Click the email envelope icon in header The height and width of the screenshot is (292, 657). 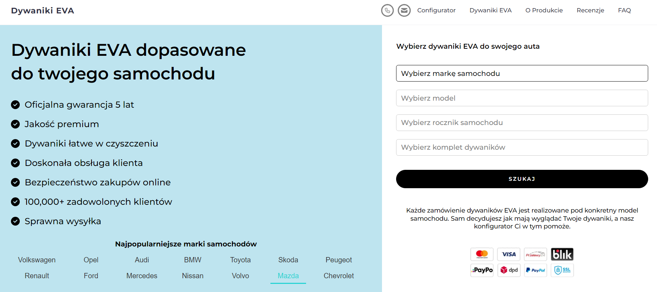404,11
